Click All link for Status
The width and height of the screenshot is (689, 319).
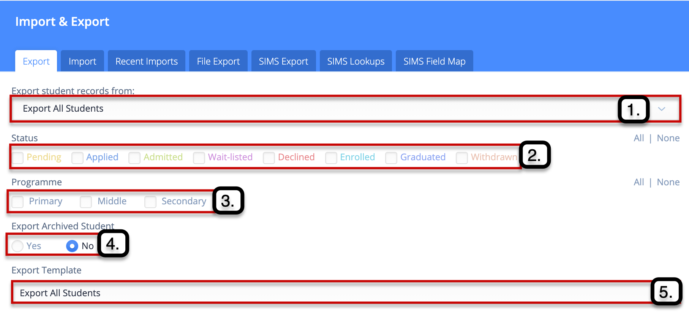(638, 138)
